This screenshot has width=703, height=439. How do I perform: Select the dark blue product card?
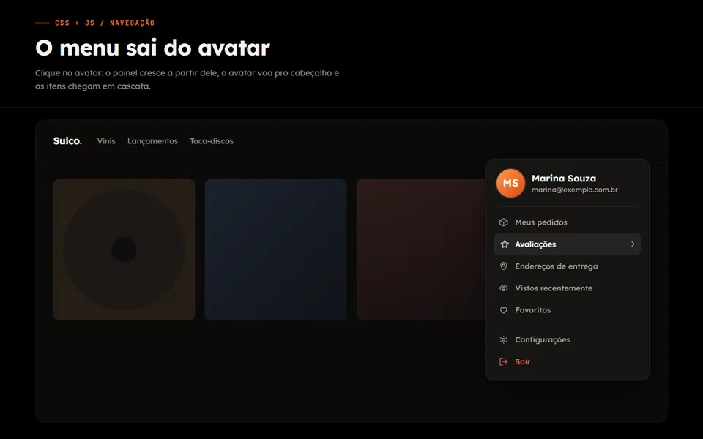(276, 249)
